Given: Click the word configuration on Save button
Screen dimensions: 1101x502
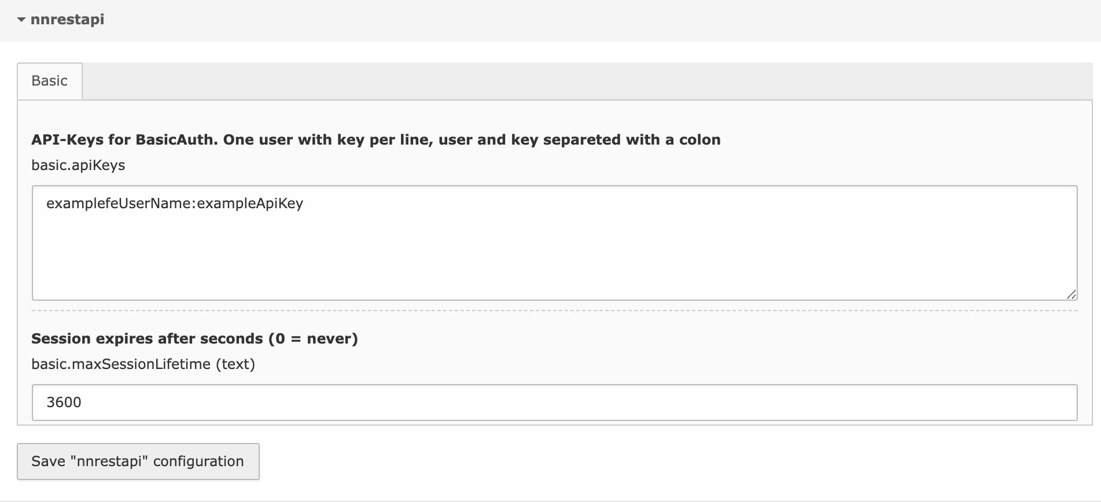Looking at the screenshot, I should coord(198,462).
